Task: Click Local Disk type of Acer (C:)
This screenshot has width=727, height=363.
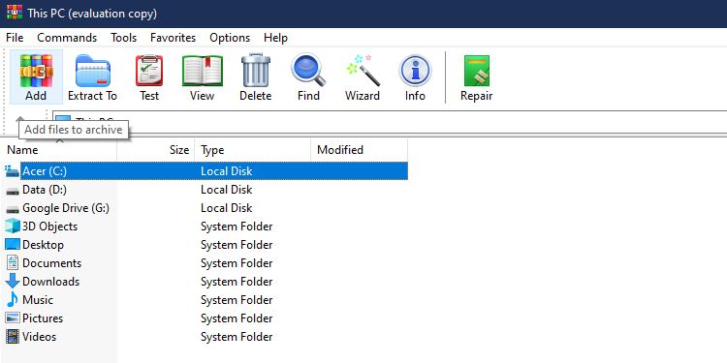Action: pyautogui.click(x=226, y=171)
